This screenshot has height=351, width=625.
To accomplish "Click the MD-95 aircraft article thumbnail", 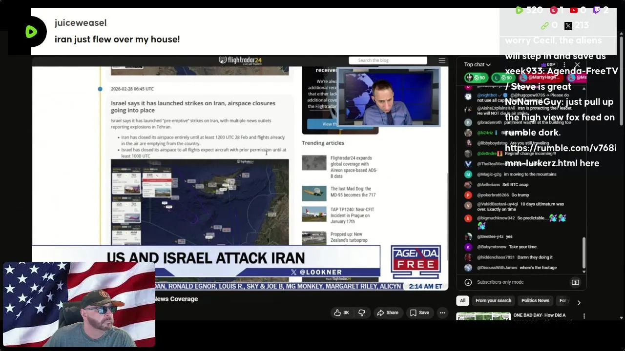I will pos(314,193).
